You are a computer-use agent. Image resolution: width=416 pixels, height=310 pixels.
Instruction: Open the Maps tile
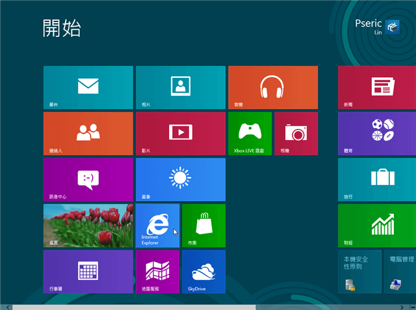157,272
